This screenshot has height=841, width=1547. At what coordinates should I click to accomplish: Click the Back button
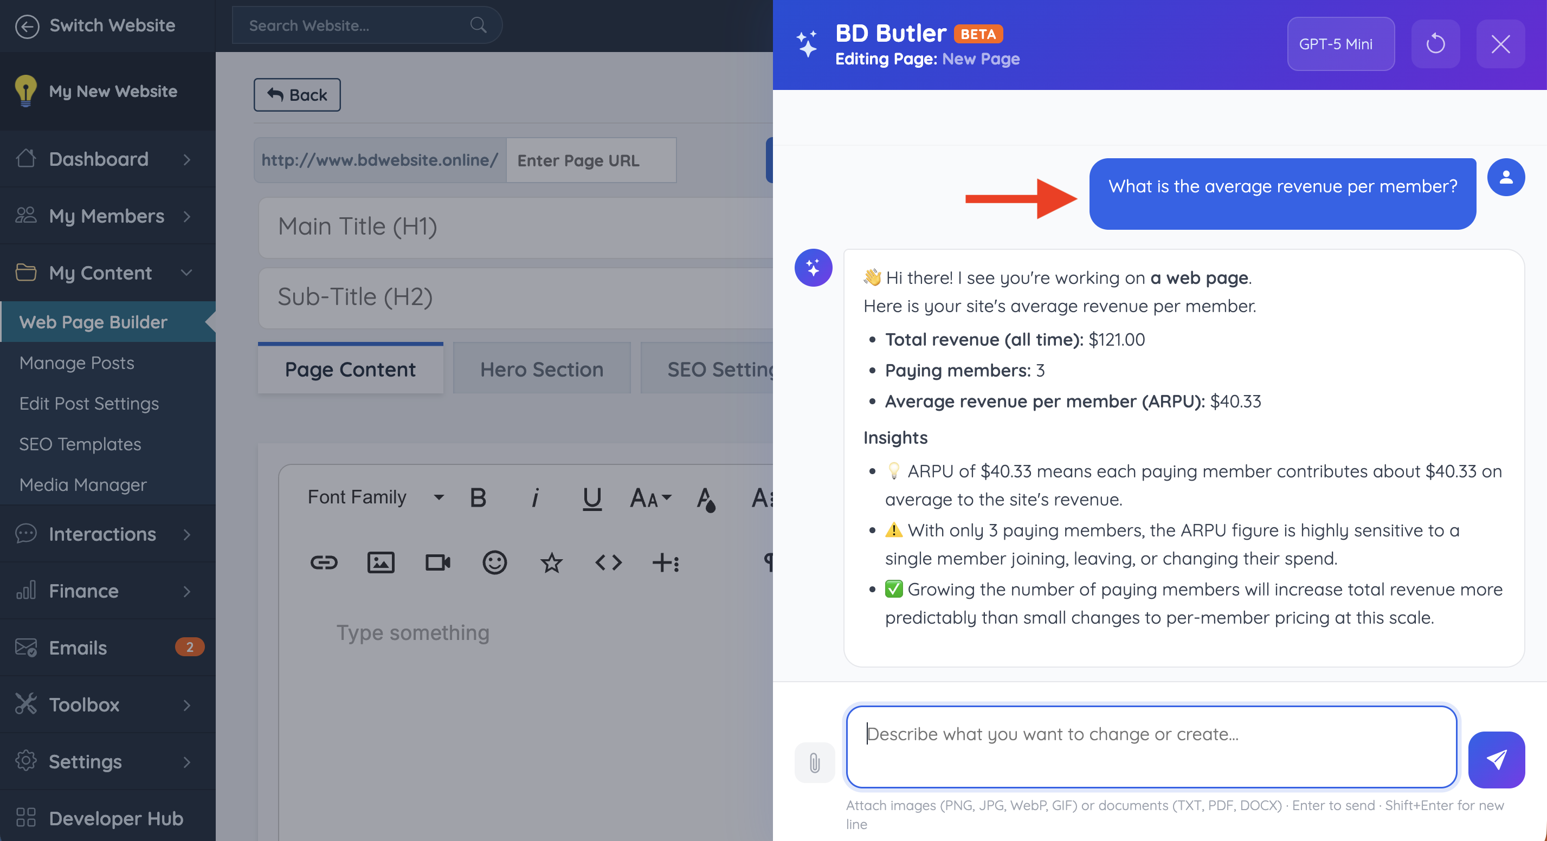pos(296,95)
